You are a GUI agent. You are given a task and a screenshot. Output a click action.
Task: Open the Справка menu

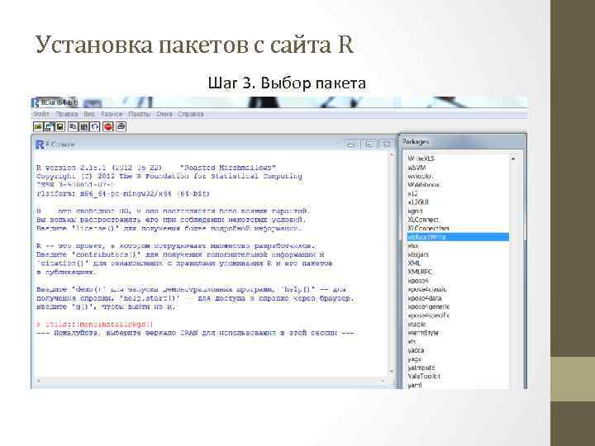coord(191,114)
